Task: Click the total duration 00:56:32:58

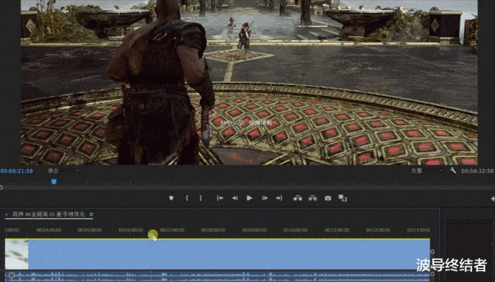Action: coord(477,171)
